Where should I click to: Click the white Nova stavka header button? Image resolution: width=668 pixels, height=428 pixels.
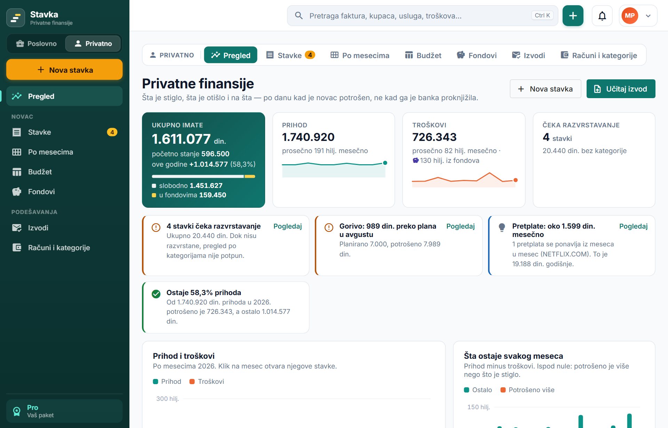point(545,89)
